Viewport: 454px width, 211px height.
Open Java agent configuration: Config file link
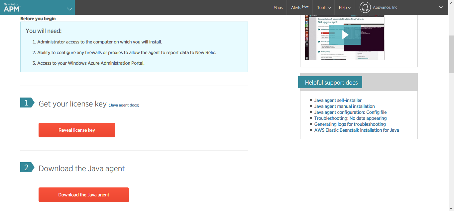(x=351, y=112)
